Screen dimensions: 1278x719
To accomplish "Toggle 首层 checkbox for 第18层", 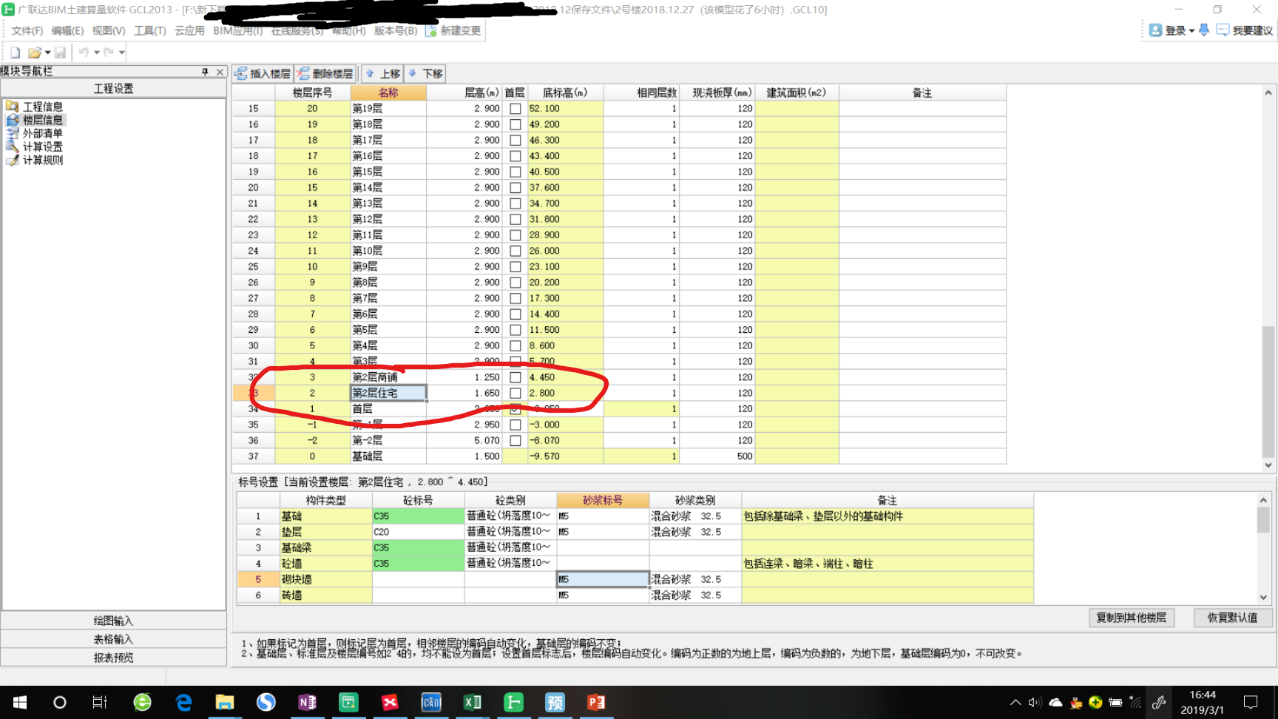I will tap(515, 124).
